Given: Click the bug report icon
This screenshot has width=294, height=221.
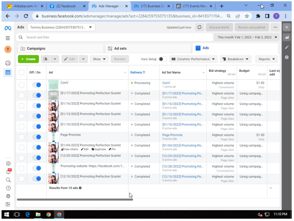Looking at the screenshot, I should (8, 196).
